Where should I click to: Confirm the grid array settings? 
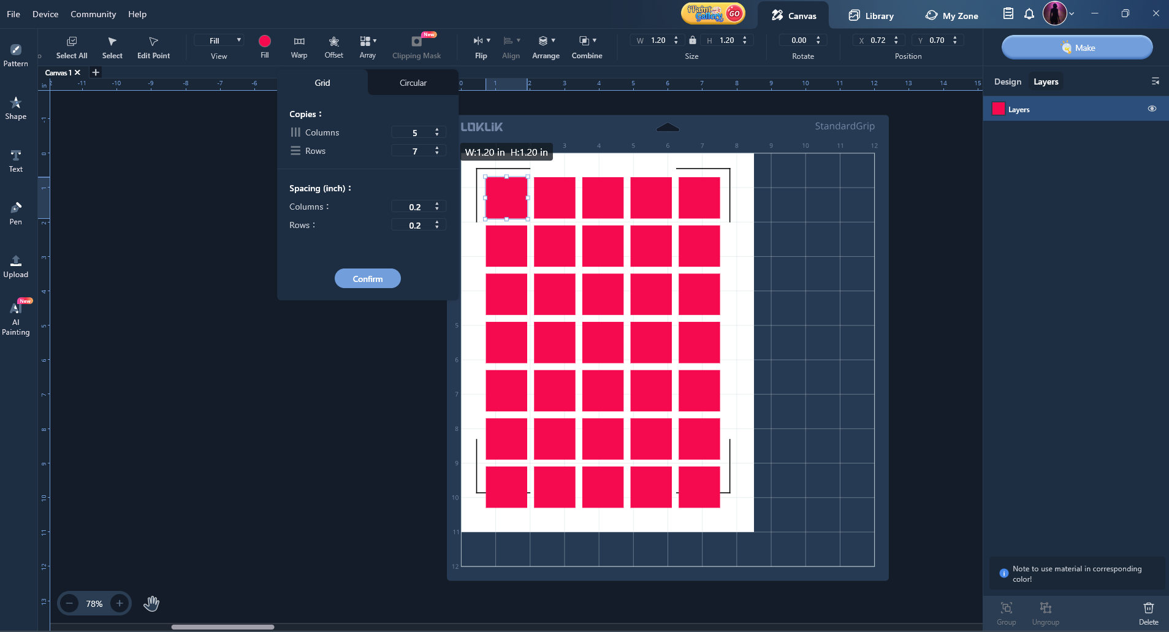pyautogui.click(x=367, y=278)
